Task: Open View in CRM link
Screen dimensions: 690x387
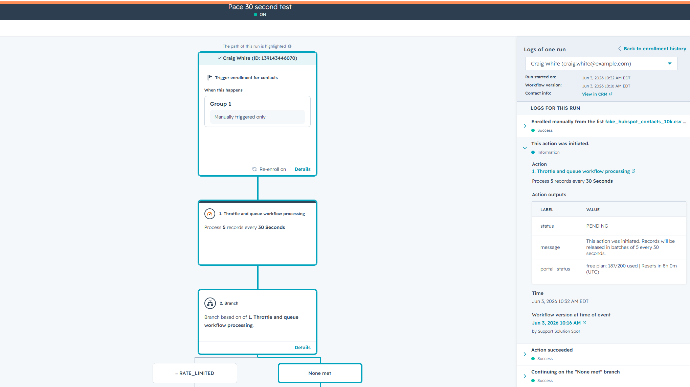Action: click(x=595, y=94)
